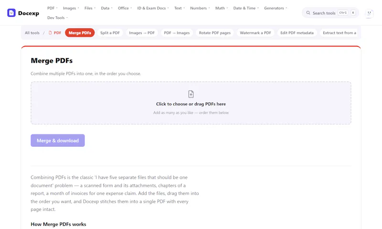Image resolution: width=382 pixels, height=229 pixels.
Task: Switch to PDF → Images tool
Action: point(177,33)
